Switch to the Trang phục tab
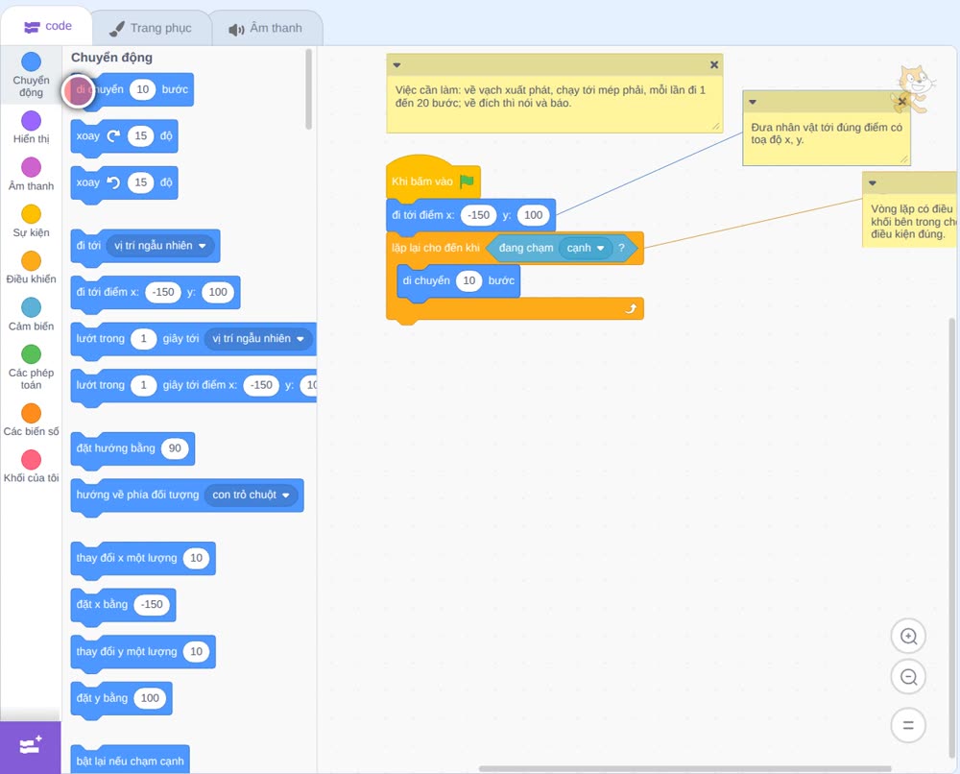This screenshot has height=774, width=960. pos(152,28)
